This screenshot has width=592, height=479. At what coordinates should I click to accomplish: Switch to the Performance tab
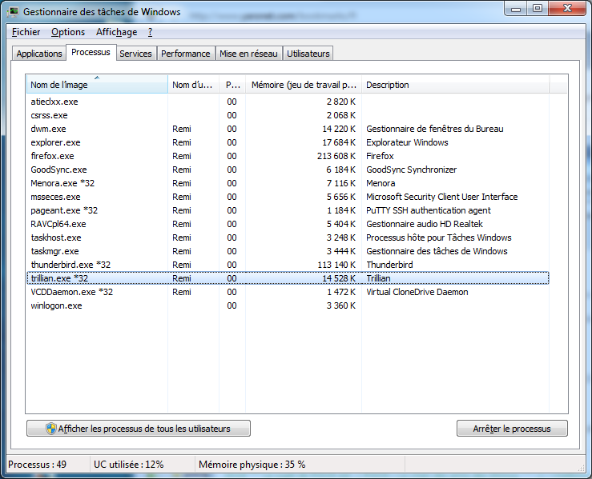pyautogui.click(x=185, y=54)
